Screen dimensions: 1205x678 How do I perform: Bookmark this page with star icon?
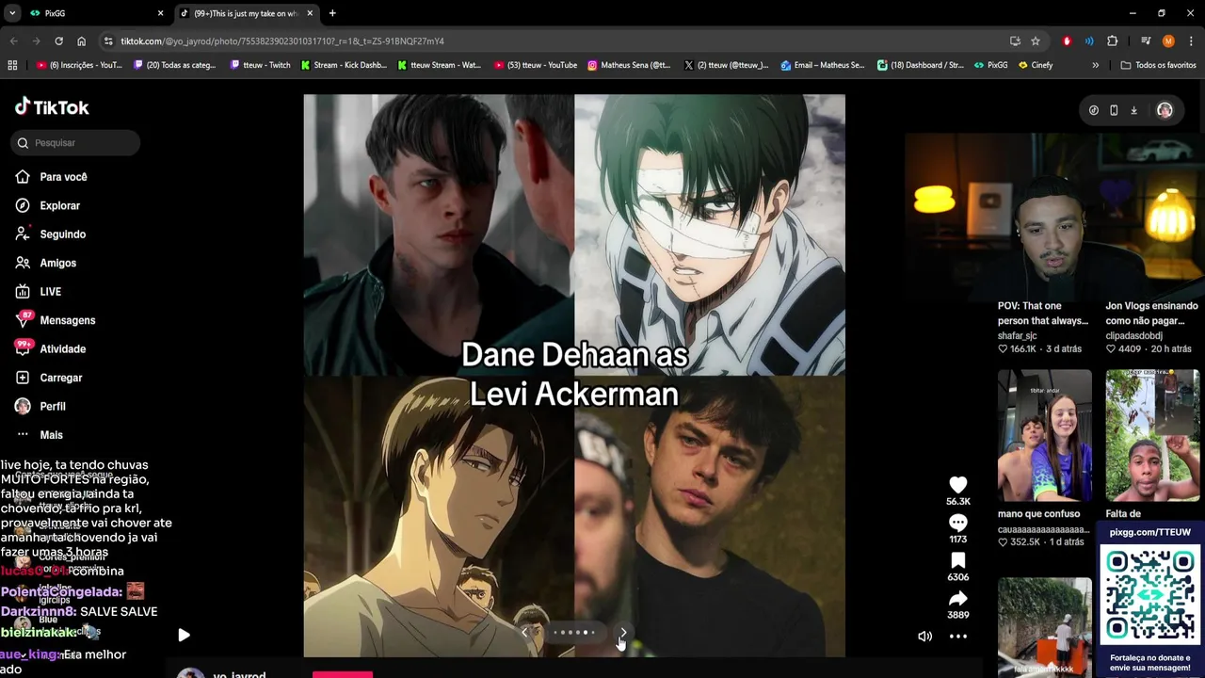1036,41
